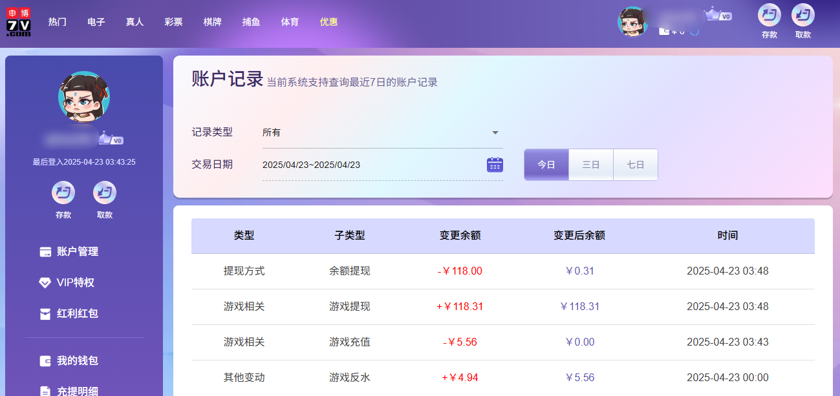Click the 棋牌 navigation item
Screen dimensions: 840x396
[212, 21]
